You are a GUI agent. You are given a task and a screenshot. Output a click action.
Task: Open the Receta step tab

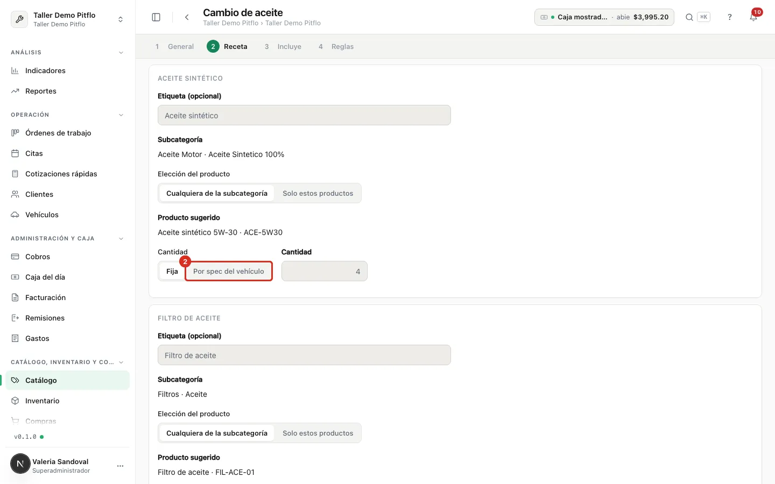click(227, 47)
